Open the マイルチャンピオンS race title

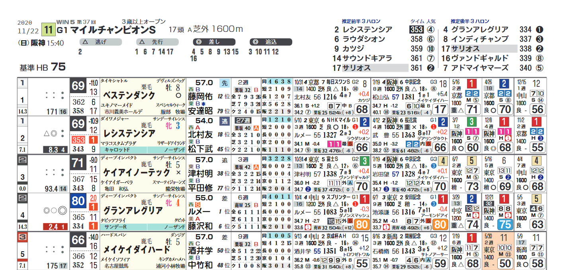point(113,31)
